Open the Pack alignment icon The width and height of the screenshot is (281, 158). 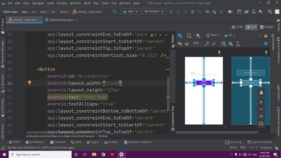223,44
